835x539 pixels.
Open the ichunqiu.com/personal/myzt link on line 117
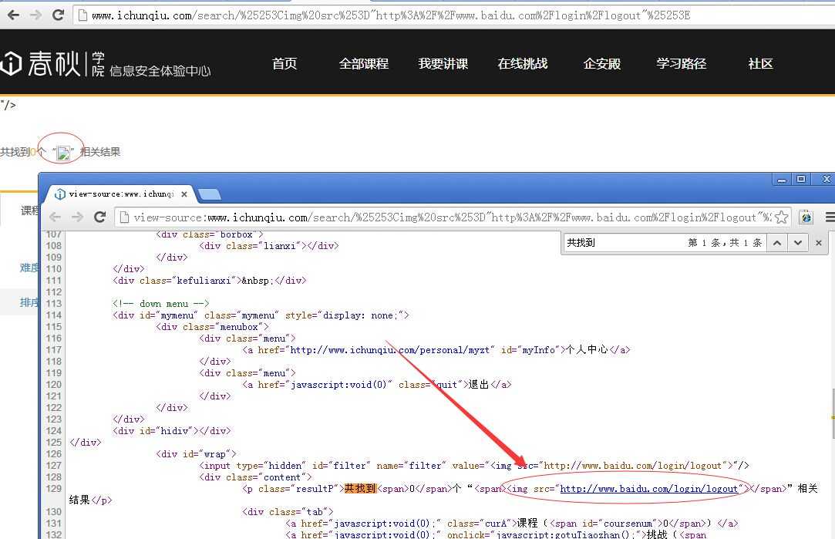click(390, 350)
